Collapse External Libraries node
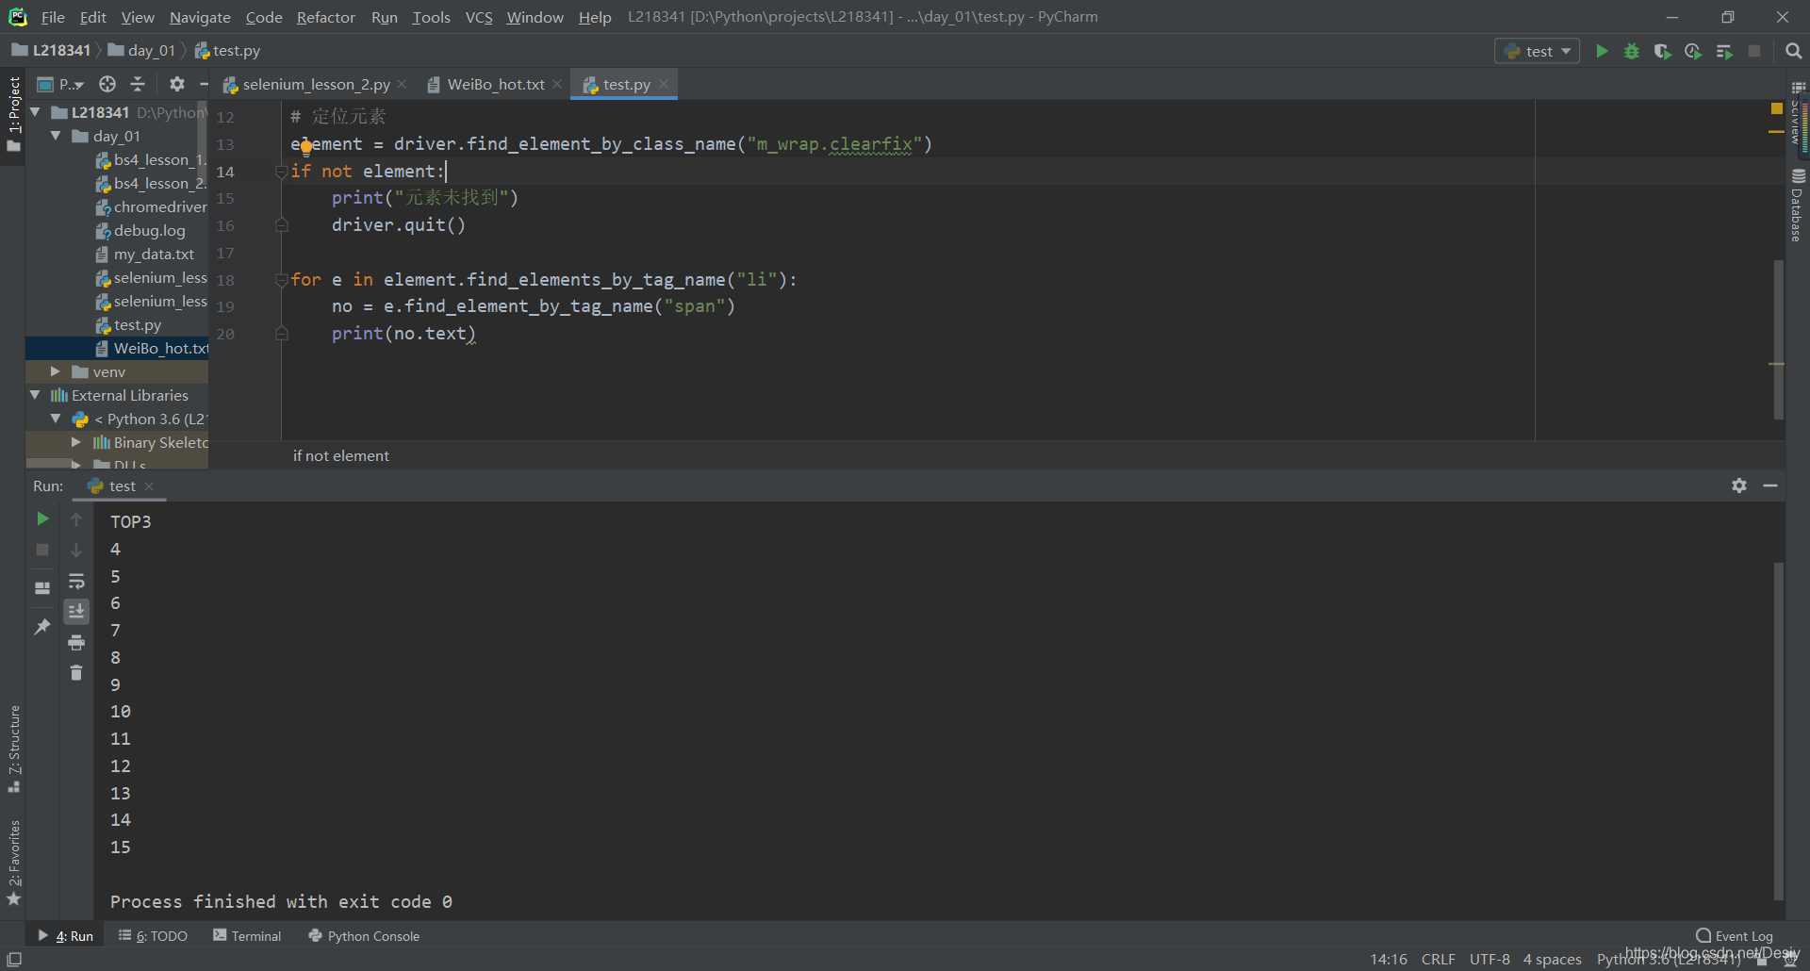Viewport: 1810px width, 971px height. click(35, 395)
